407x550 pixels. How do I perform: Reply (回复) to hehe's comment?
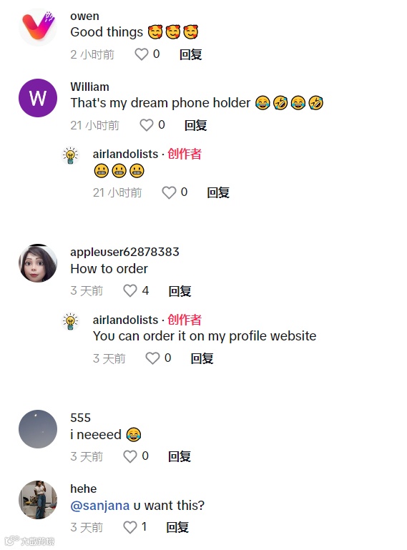(x=177, y=527)
